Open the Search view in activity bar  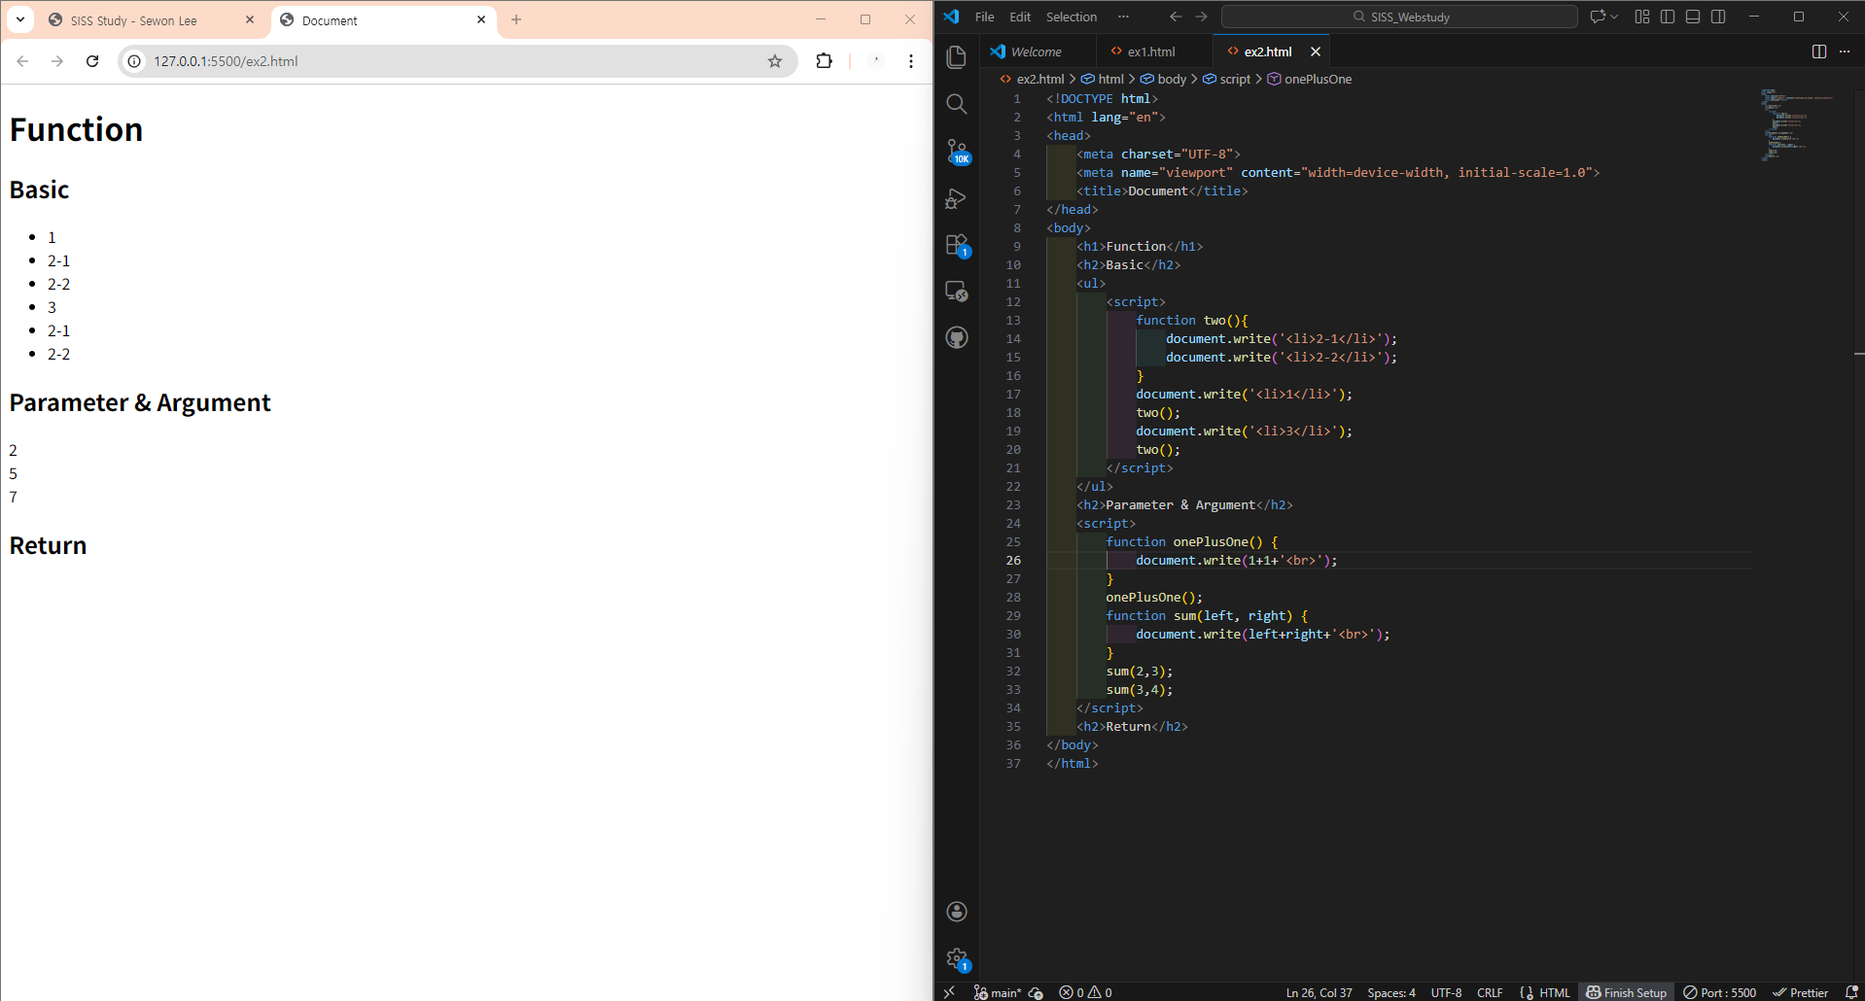[957, 104]
